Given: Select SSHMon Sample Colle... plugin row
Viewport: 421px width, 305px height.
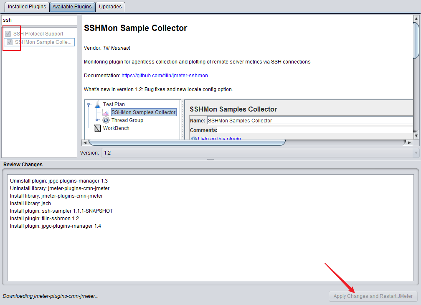Looking at the screenshot, I should 39,42.
